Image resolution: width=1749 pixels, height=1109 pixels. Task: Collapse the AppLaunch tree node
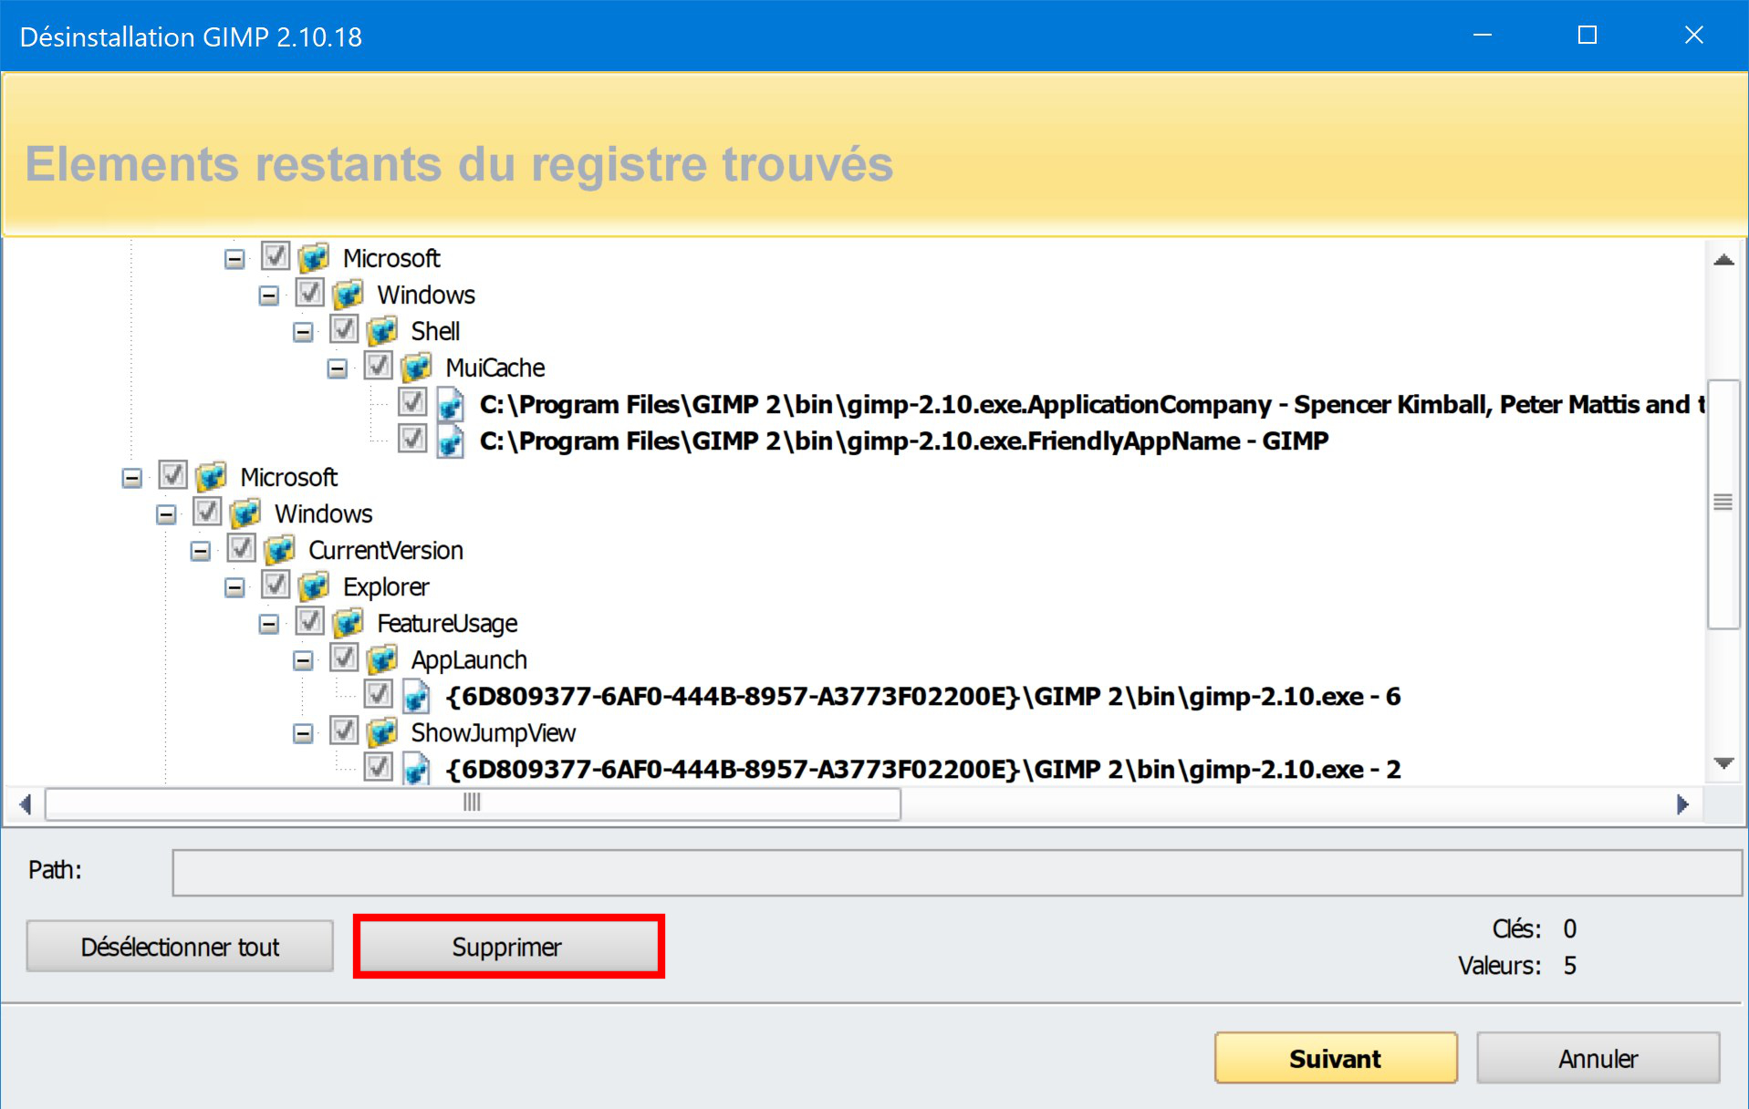303,660
